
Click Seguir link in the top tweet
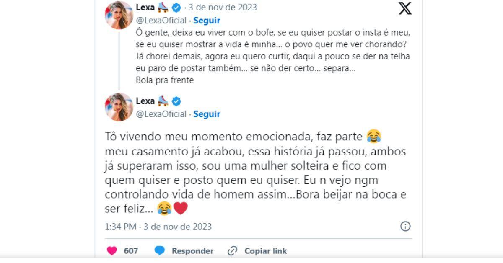tap(207, 20)
